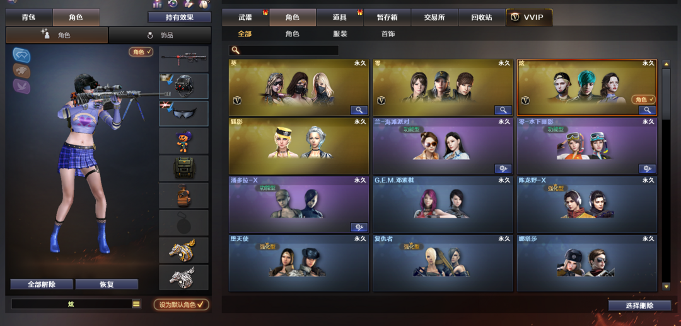
Task: Select the pumpkin doll accessory slot
Action: pyautogui.click(x=183, y=141)
